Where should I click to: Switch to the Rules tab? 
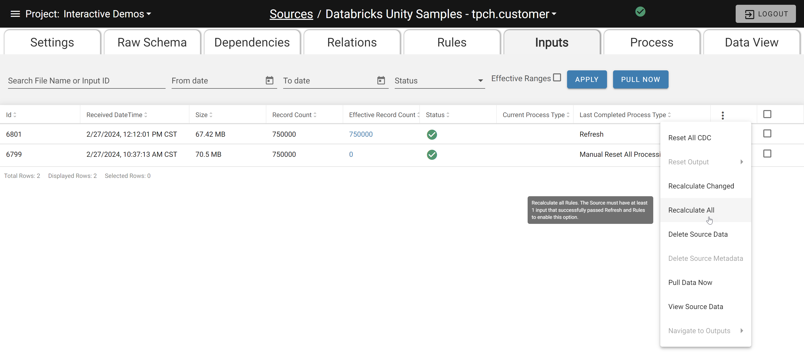[x=452, y=42]
